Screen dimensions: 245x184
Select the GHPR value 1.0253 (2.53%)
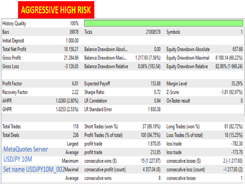(x=67, y=109)
